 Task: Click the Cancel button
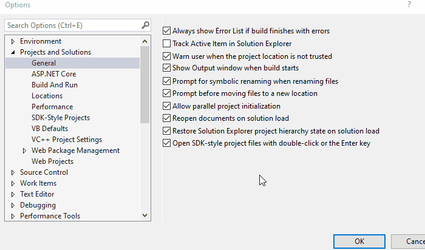408,241
